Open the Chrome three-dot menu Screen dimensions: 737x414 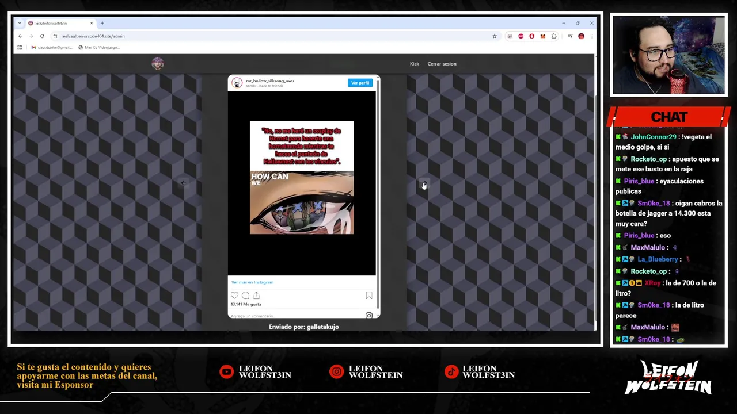pyautogui.click(x=591, y=36)
